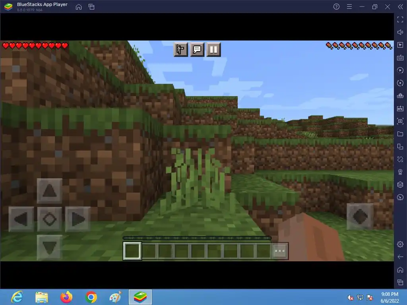Image resolution: width=407 pixels, height=305 pixels.
Task: Click the memory trim chip icon
Action: pos(400,96)
